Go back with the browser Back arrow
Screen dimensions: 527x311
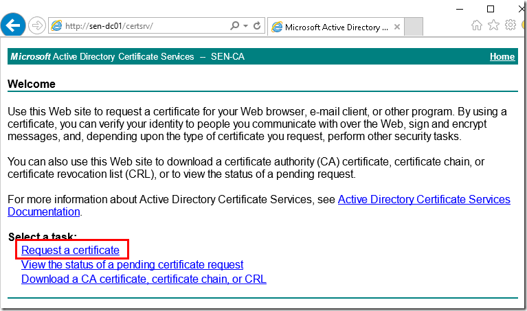coord(13,25)
